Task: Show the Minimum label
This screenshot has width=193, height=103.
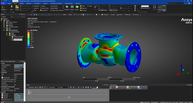Action: pyautogui.click(x=83, y=10)
